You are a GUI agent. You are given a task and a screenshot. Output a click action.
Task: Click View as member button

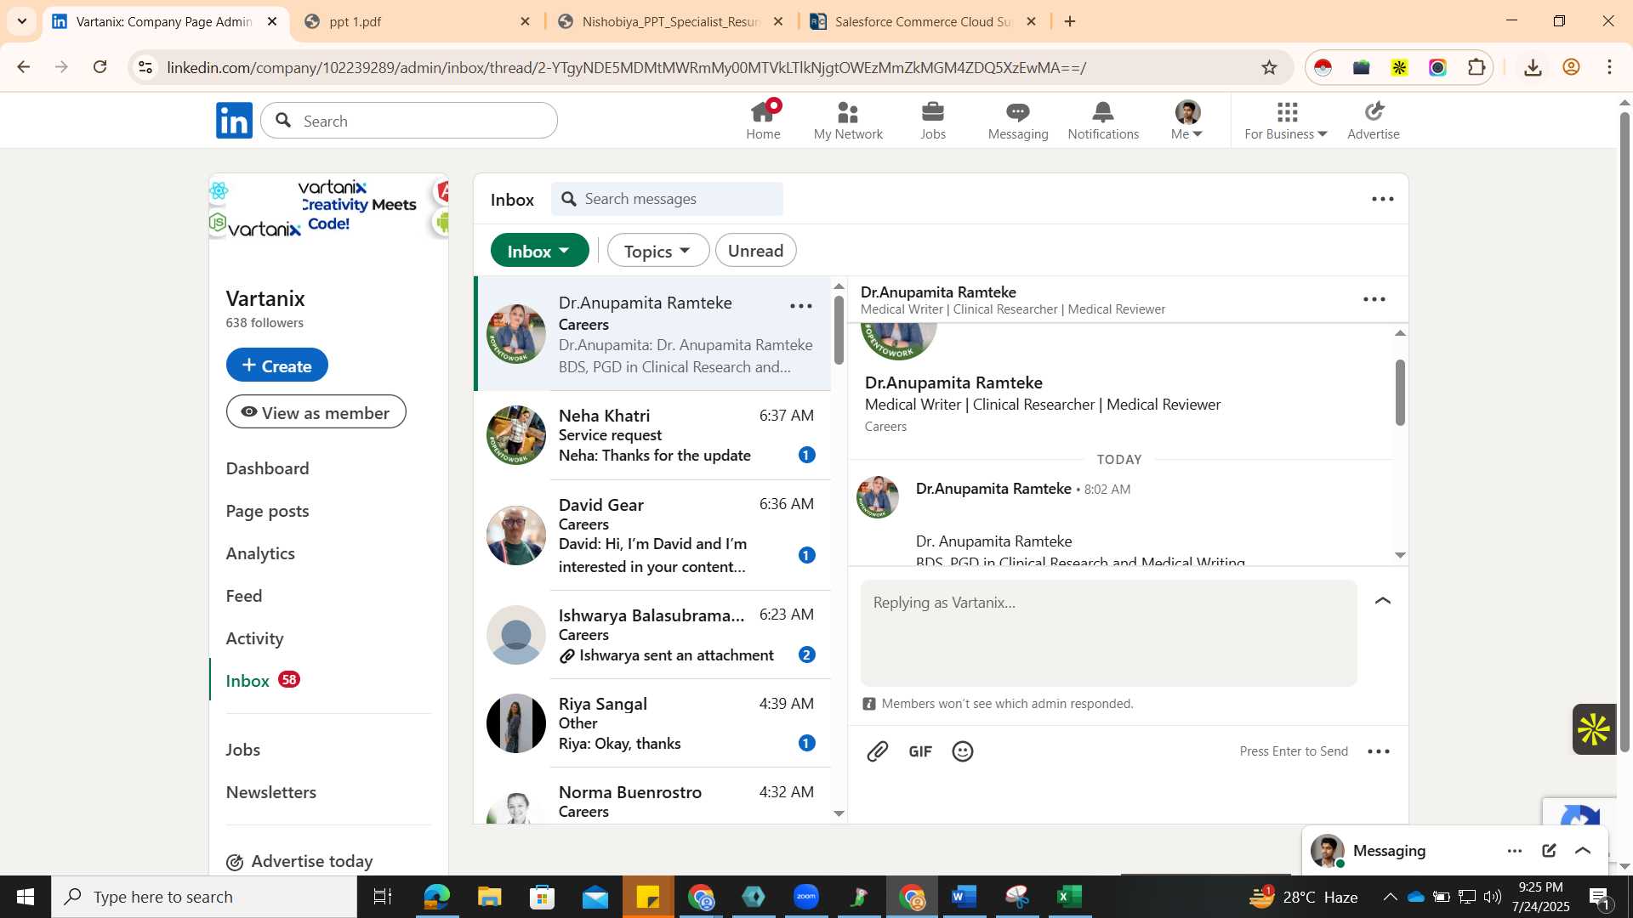[316, 412]
